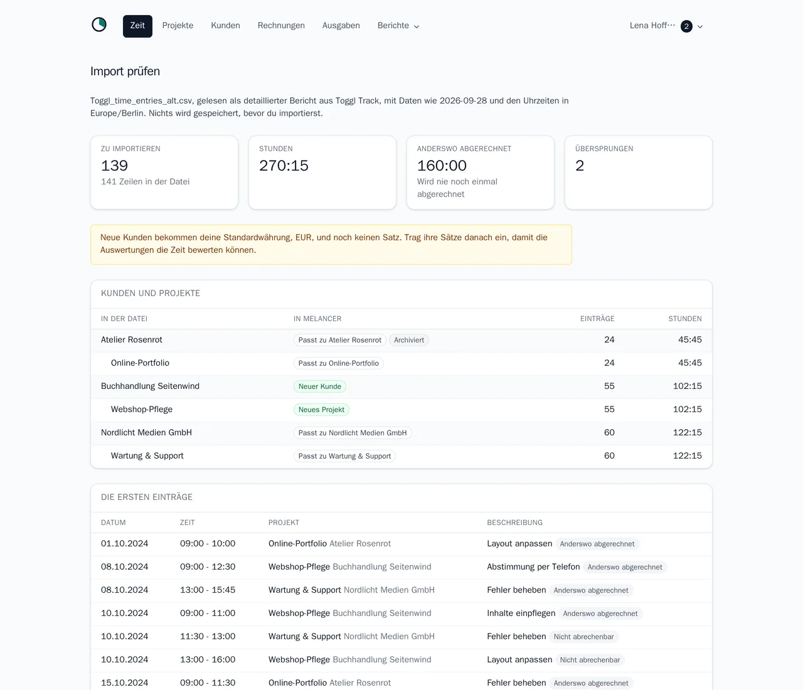Click the 'Passt zu Nordlicht Medien GmbH' badge

pyautogui.click(x=353, y=433)
